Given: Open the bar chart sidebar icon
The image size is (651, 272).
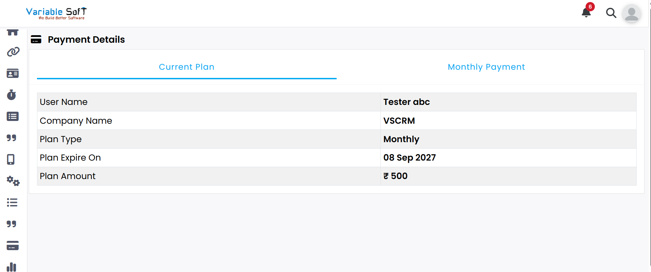Looking at the screenshot, I should pyautogui.click(x=12, y=267).
